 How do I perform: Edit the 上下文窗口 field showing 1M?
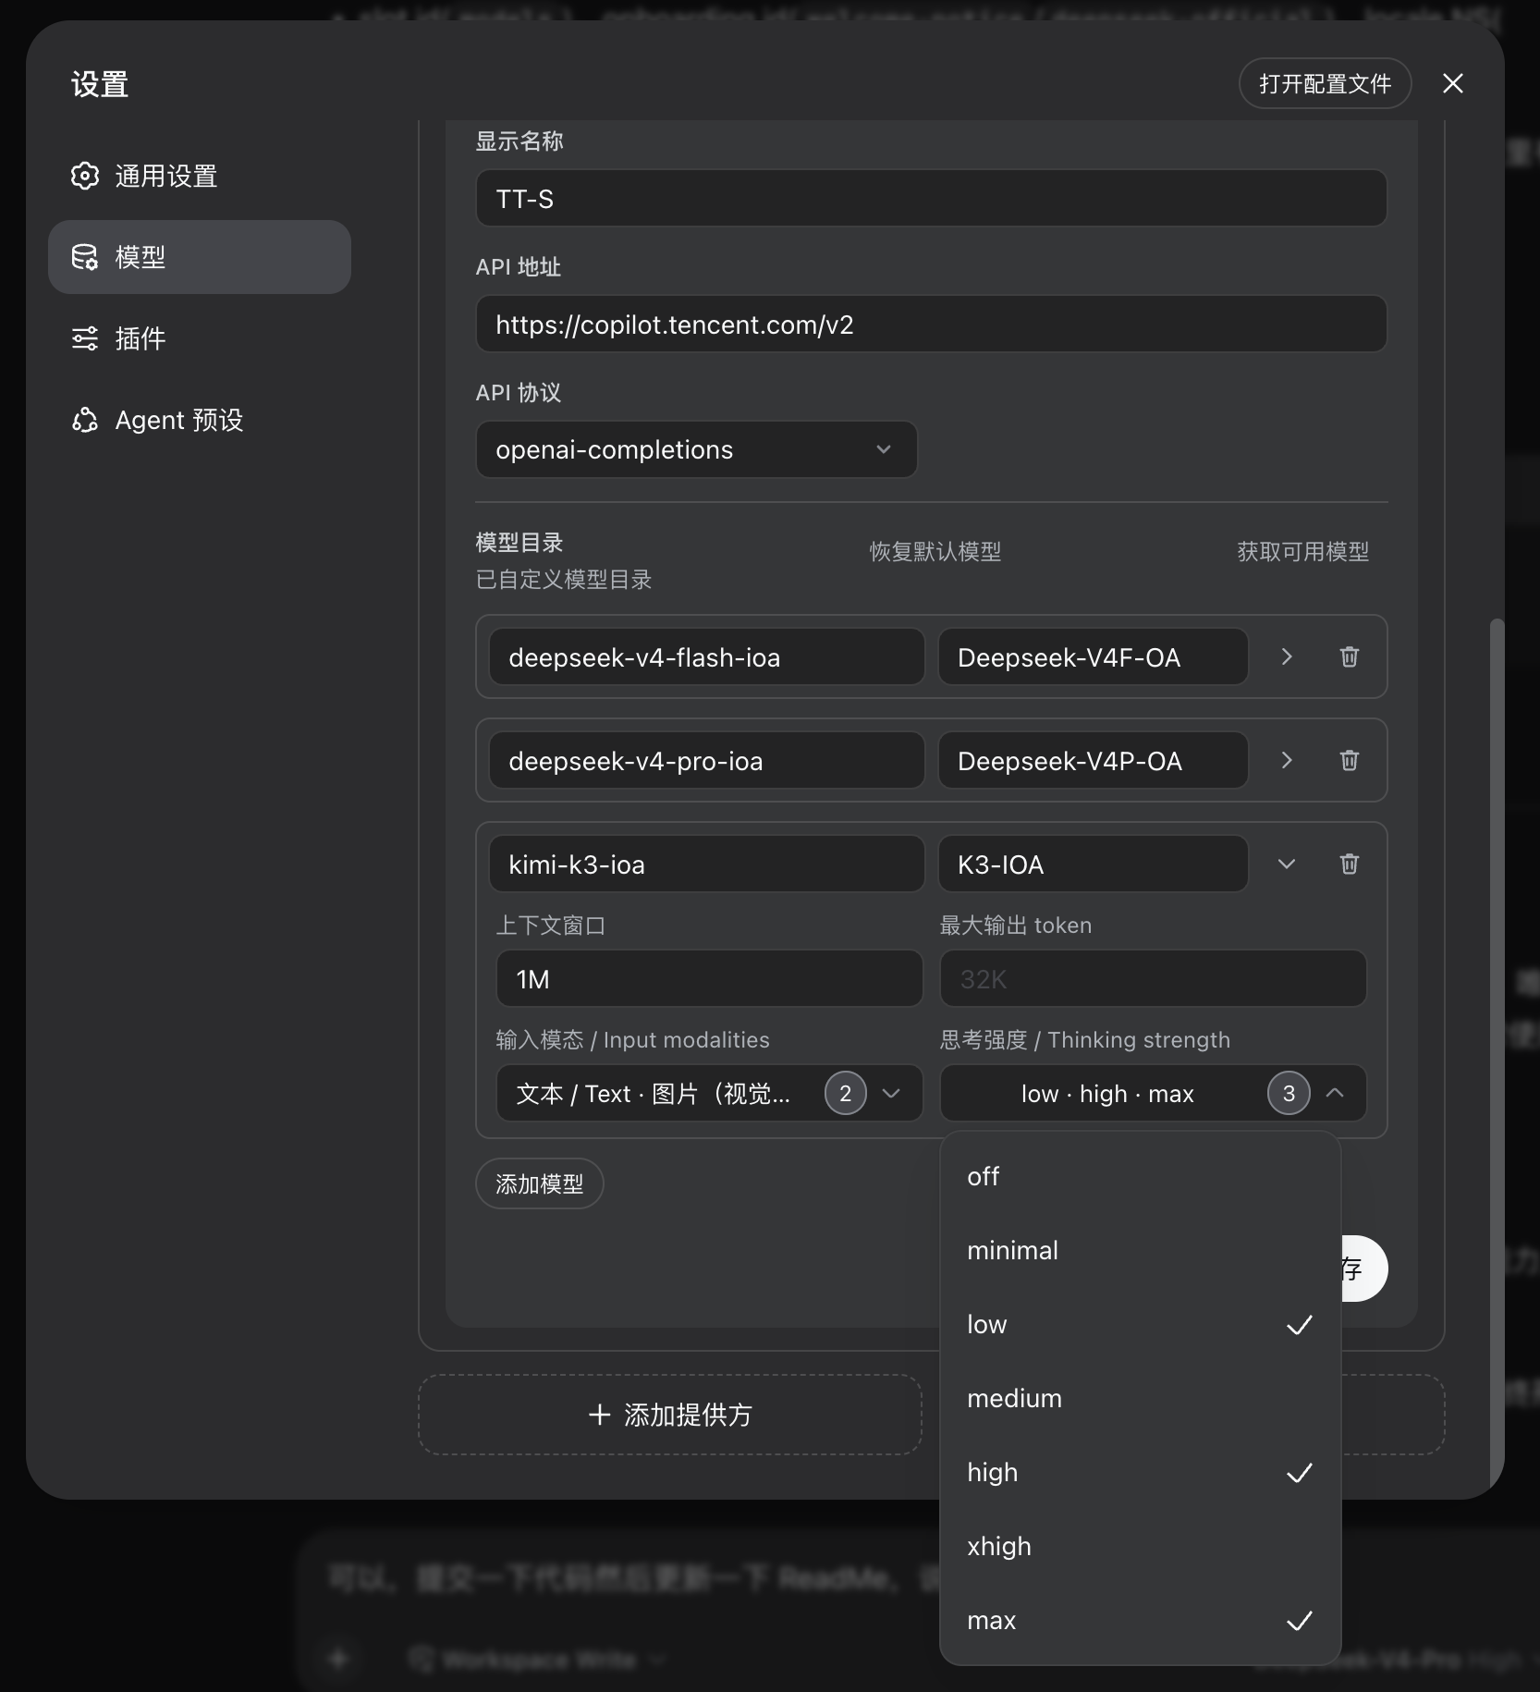[x=709, y=978]
